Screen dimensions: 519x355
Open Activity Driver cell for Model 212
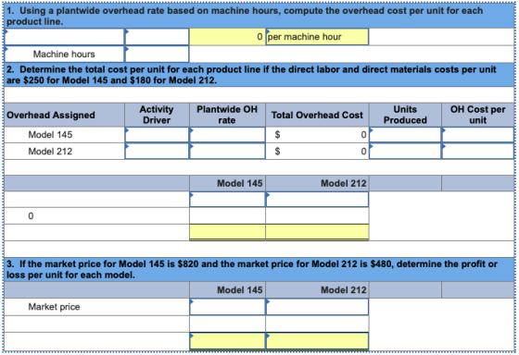[157, 152]
